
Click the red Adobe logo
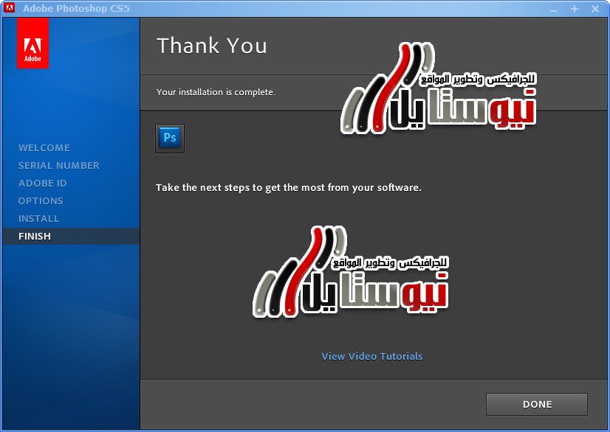[x=32, y=43]
